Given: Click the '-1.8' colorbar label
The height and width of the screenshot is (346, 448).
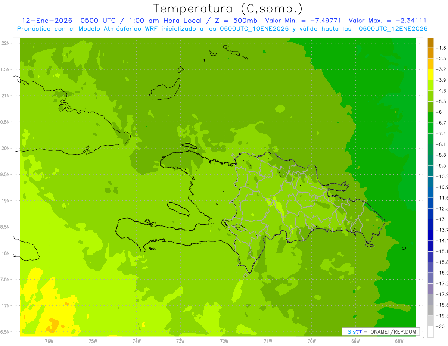Looking at the screenshot, I should pos(441,48).
